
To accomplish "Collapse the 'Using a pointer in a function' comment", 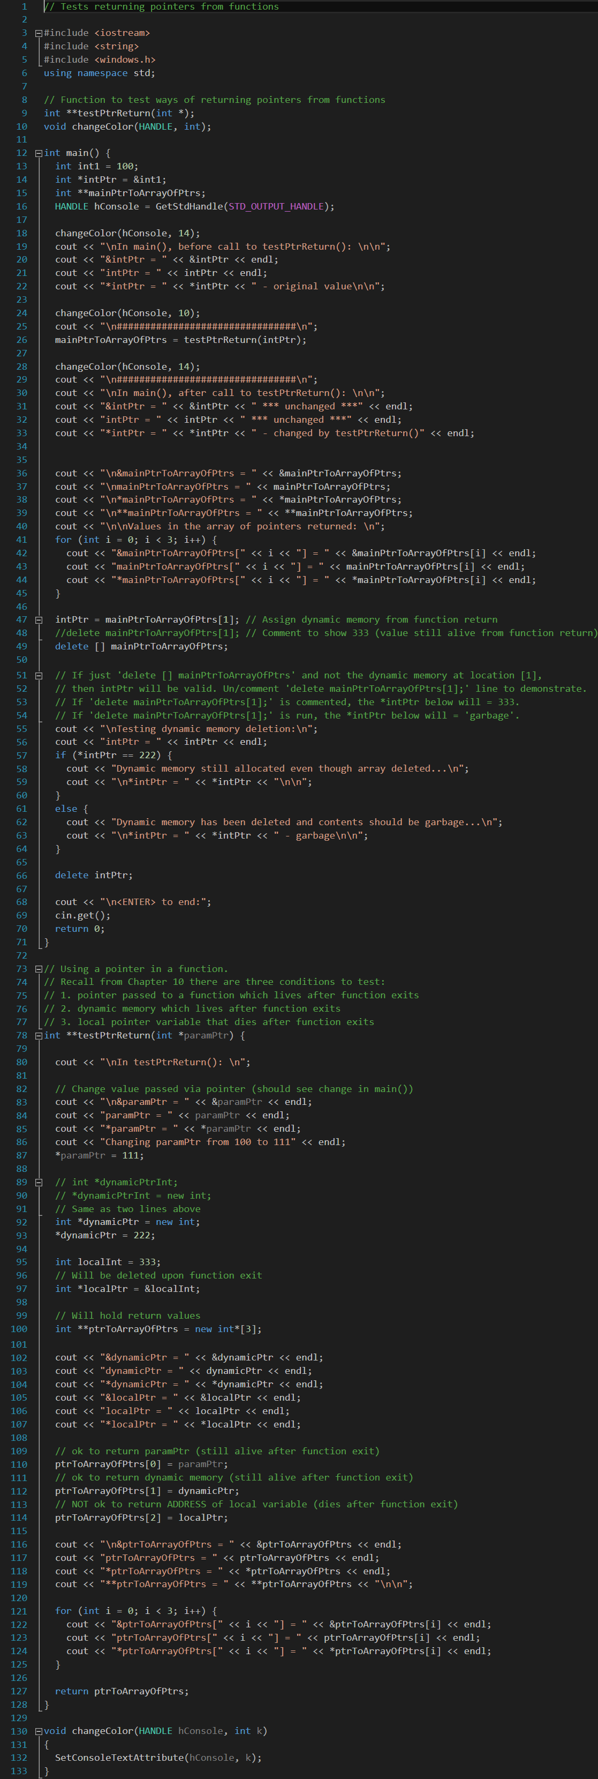I will [39, 969].
